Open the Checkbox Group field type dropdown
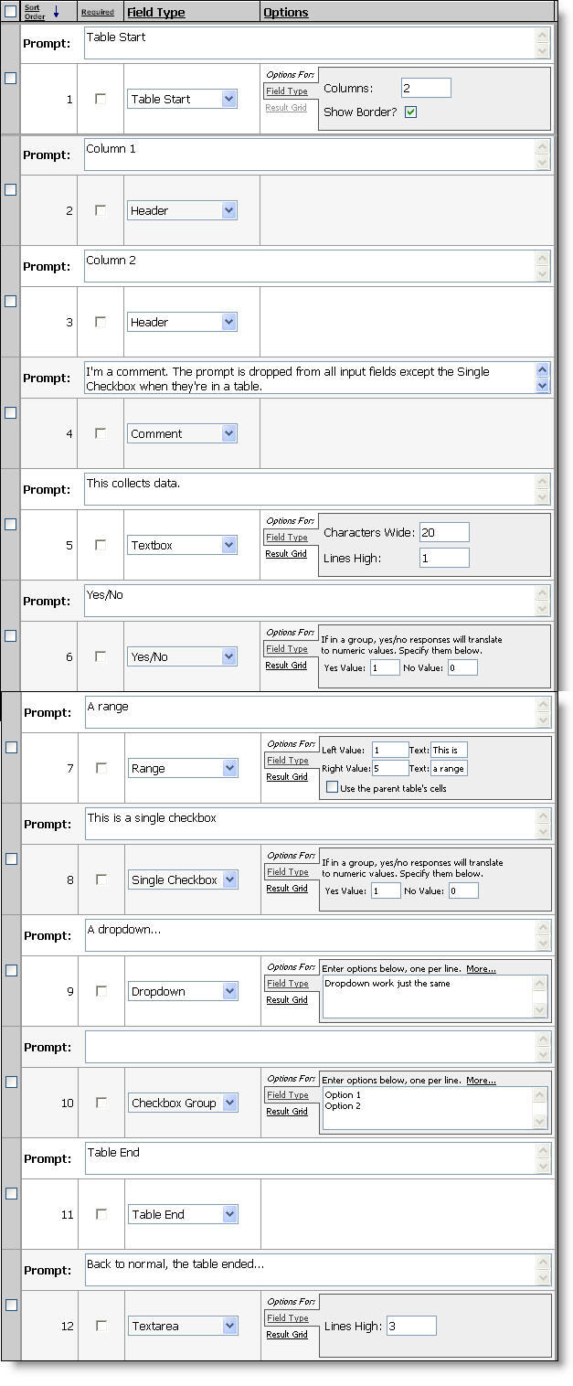The image size is (573, 1386). [x=229, y=1103]
